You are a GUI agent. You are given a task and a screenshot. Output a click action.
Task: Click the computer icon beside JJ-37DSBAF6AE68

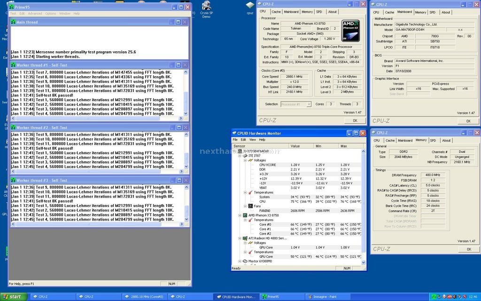coord(240,151)
